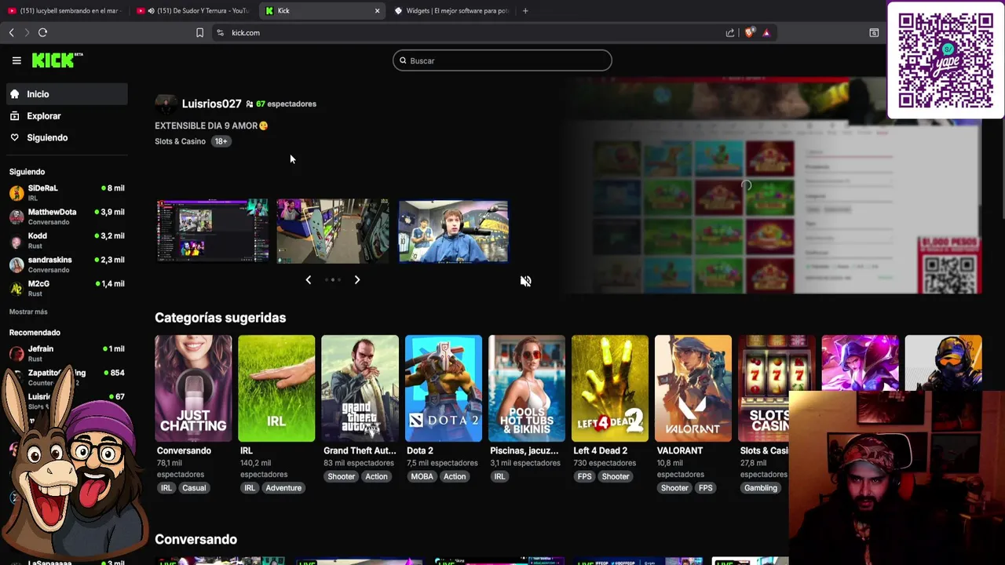This screenshot has width=1005, height=565.
Task: Open the hamburger menu beside Kick logo
Action: pyautogui.click(x=16, y=60)
